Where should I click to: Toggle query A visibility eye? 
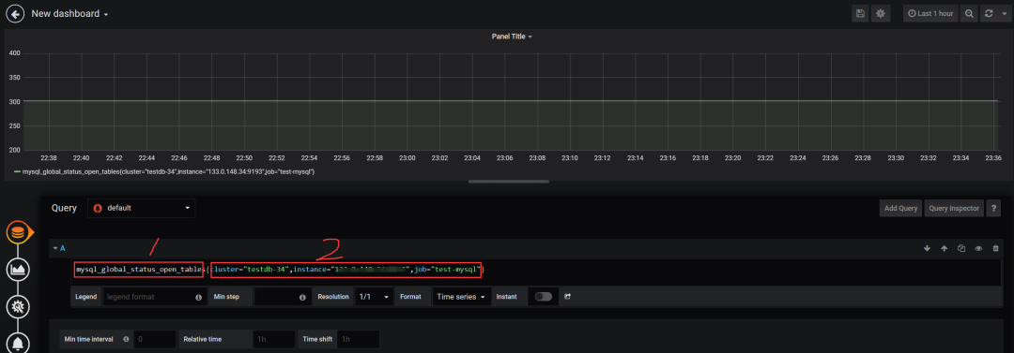(978, 248)
